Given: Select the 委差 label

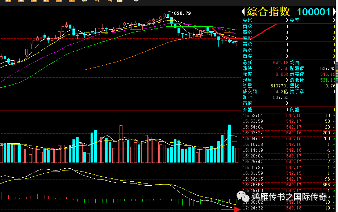Looking at the screenshot, I should click(x=295, y=20).
